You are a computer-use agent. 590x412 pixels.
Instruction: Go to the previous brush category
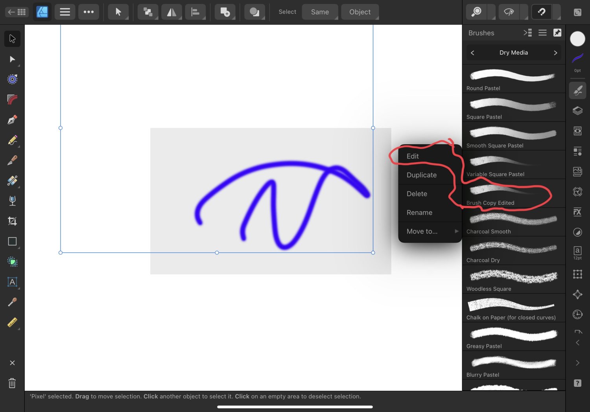click(x=472, y=52)
